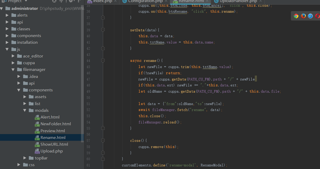The image size is (320, 169).
Task: Place cursor at end of line 47
Action: pos(255,79)
